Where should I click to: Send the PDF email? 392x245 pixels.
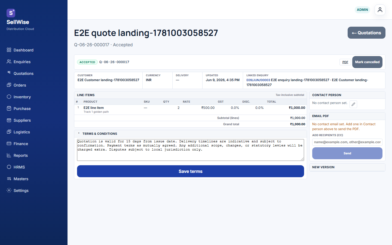(347, 153)
